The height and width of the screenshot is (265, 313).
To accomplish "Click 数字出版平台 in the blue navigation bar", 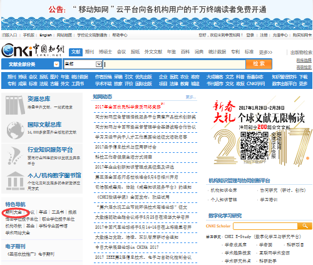I will (x=284, y=84).
